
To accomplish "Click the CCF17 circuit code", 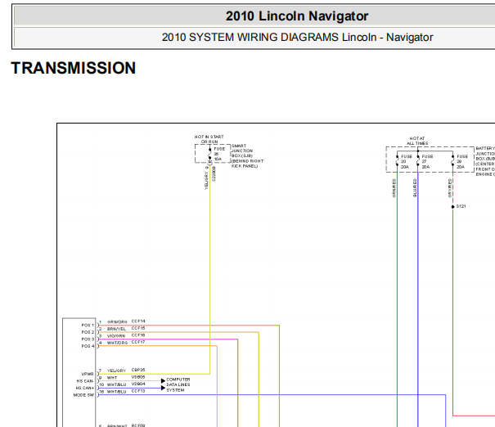I will point(138,342).
